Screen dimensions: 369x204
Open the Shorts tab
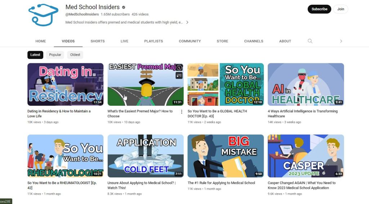coord(97,41)
